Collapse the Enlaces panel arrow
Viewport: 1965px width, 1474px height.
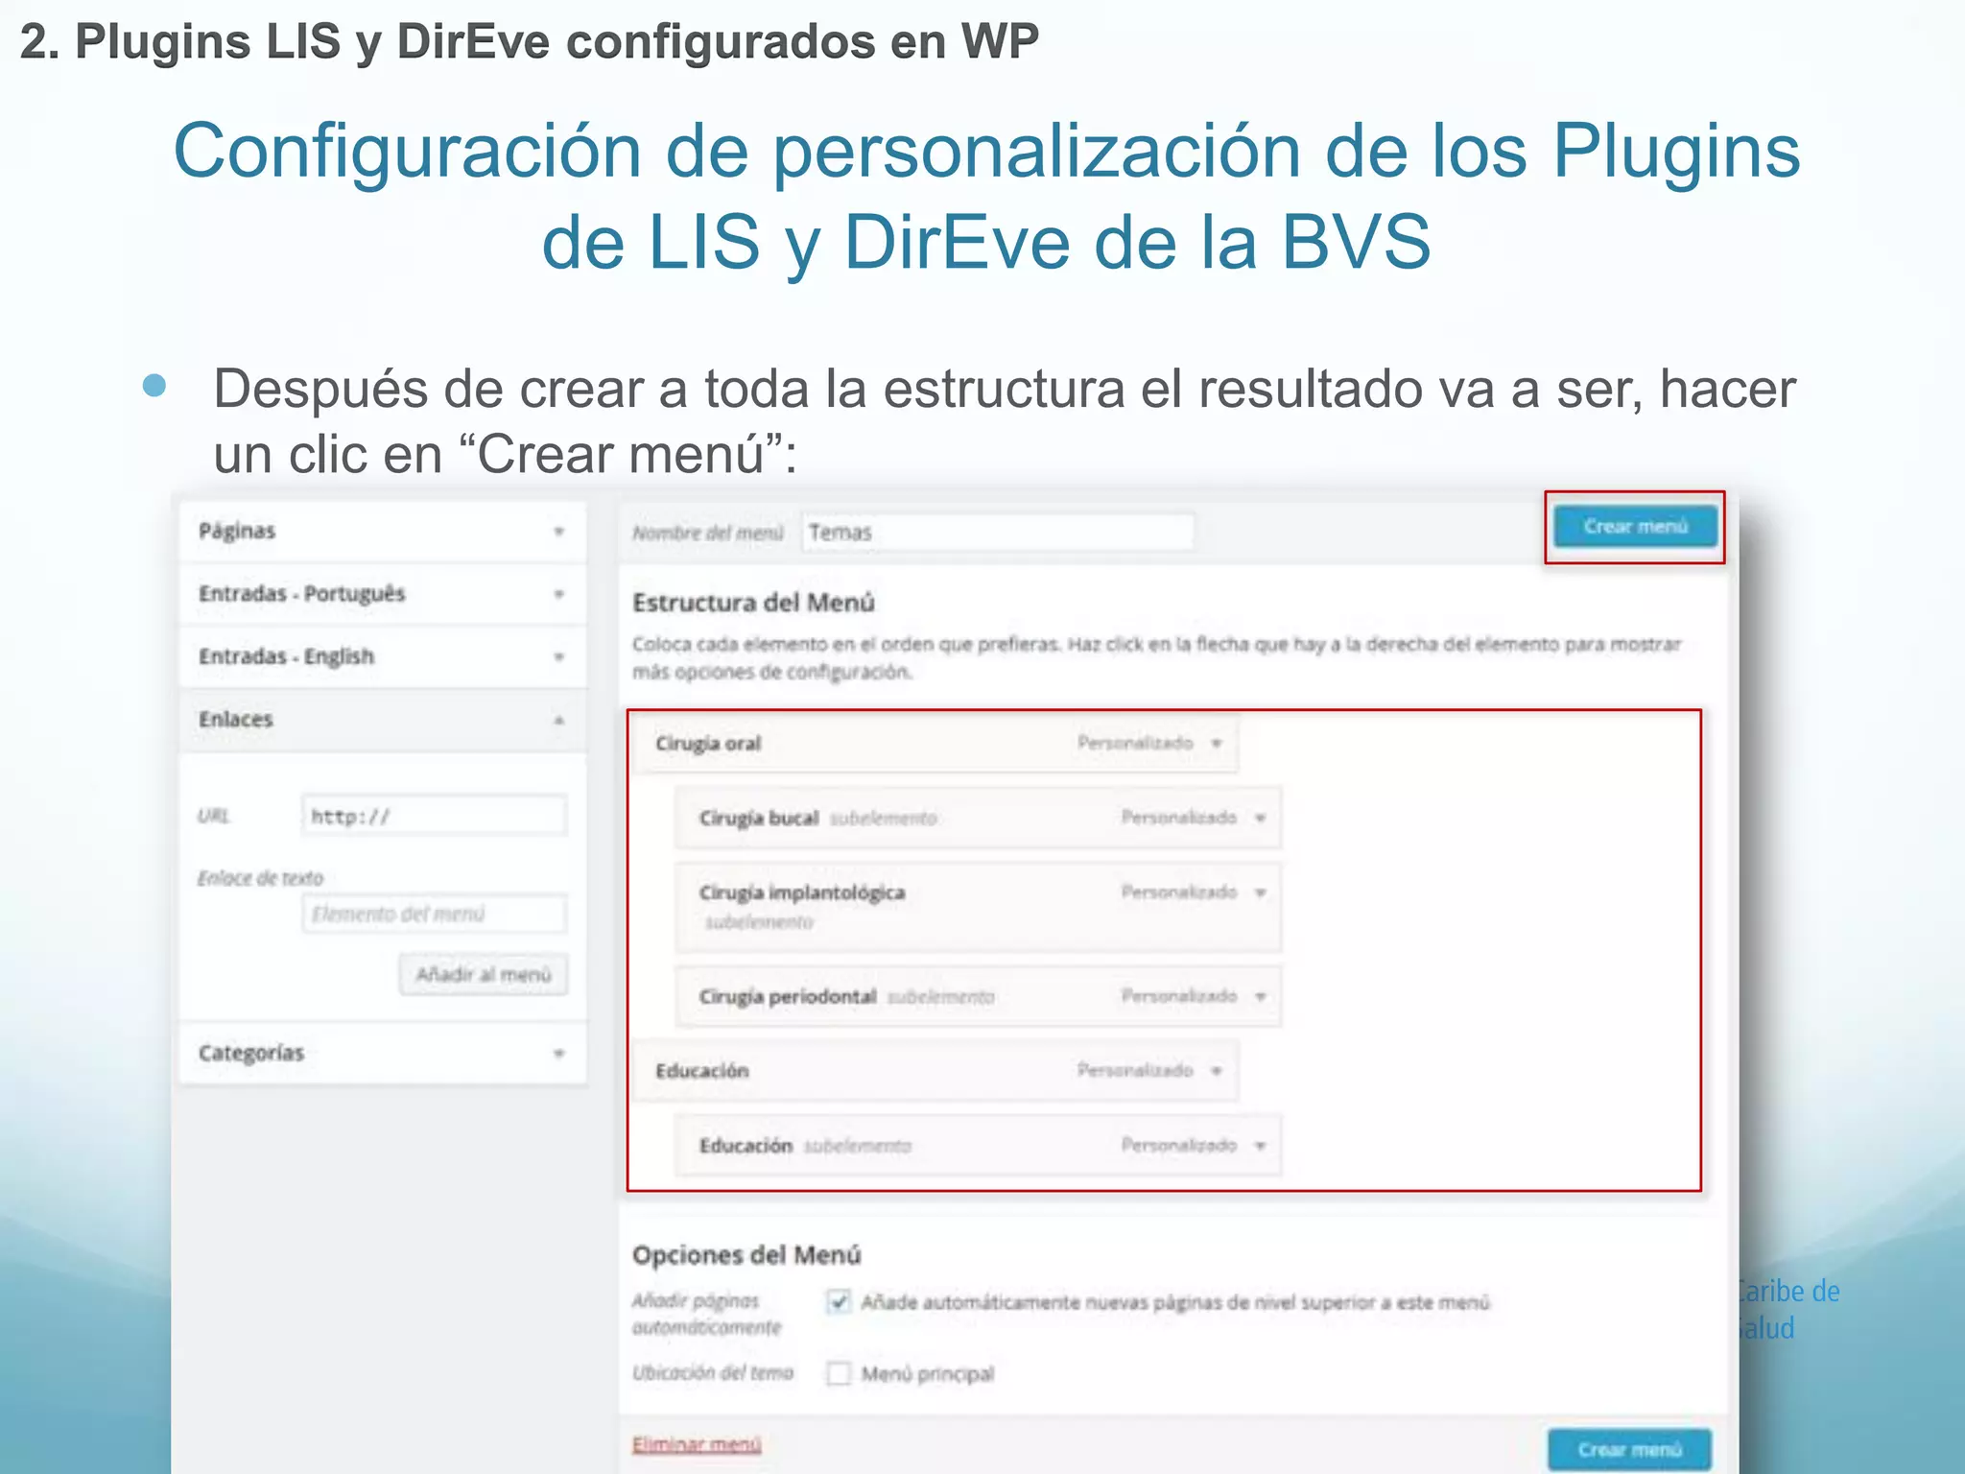click(559, 720)
